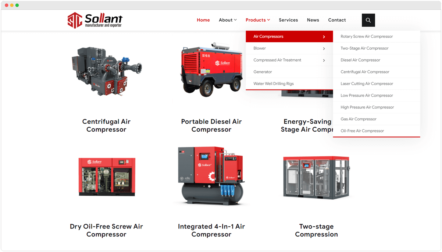The width and height of the screenshot is (442, 252).
Task: Open Low Pressure Air Compressor
Action: 376,96
